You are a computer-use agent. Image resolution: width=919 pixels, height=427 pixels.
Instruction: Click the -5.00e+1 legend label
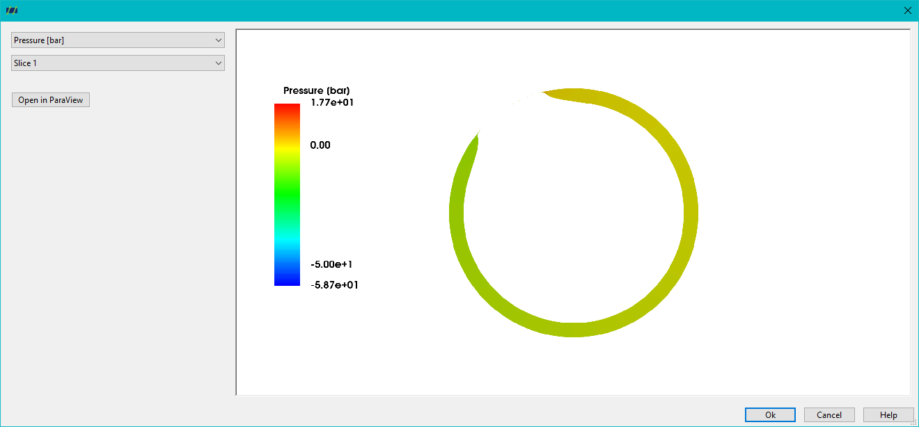[331, 264]
